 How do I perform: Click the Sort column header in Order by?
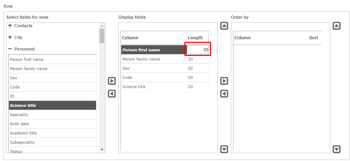pos(313,38)
